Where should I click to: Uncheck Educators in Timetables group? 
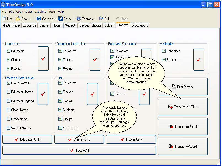click(8, 51)
